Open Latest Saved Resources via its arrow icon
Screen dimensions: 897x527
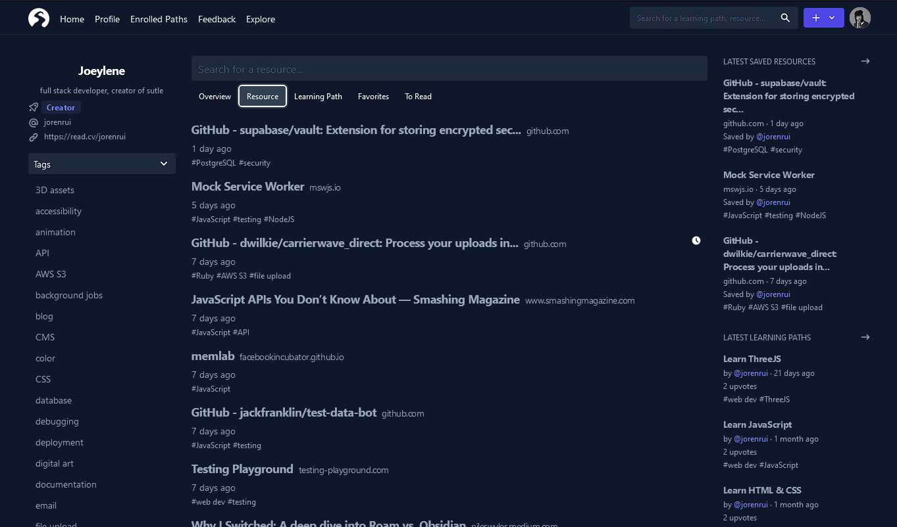865,60
